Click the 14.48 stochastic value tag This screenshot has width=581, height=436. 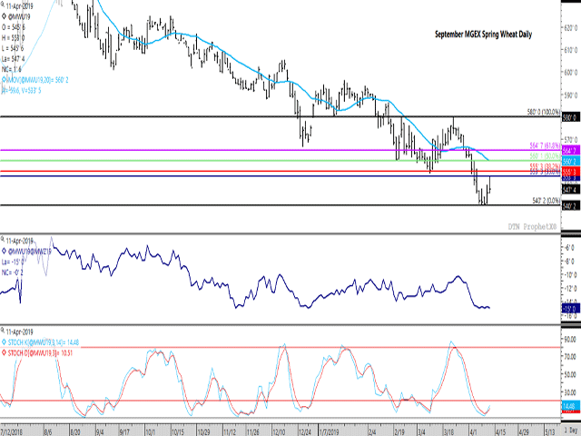(570, 405)
